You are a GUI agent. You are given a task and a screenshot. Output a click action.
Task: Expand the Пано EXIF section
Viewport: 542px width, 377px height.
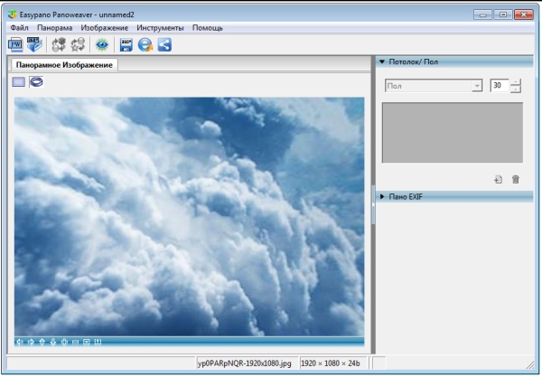click(382, 196)
